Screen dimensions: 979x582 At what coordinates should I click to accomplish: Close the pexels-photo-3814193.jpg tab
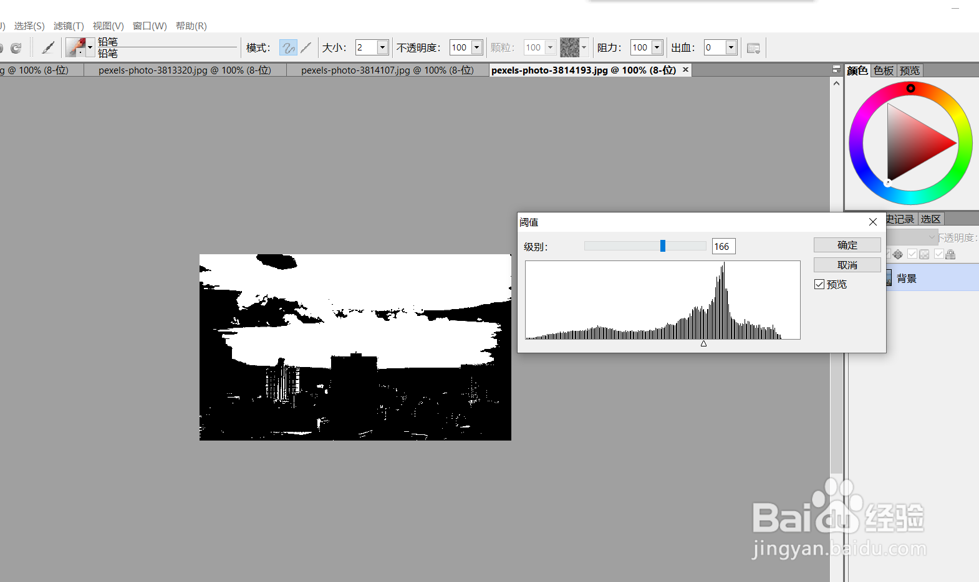(x=685, y=70)
